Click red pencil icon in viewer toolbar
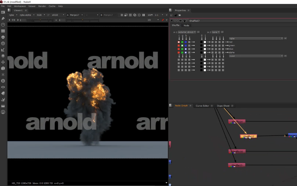Image resolution: width=297 pixels, height=186 pixels. click(x=163, y=20)
